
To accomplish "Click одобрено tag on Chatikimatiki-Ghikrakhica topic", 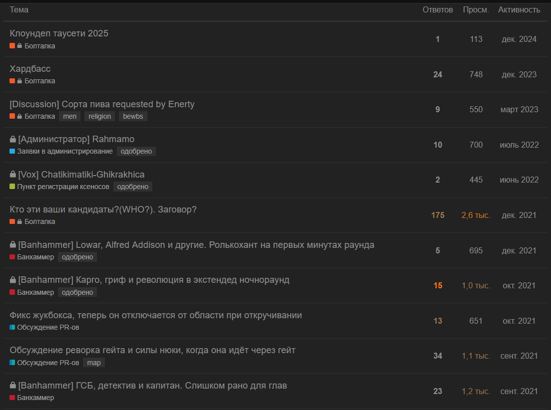I will pos(133,187).
